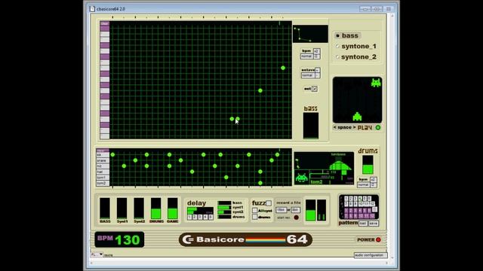Screen dimensions: 483x271
Task: Click the green spaceship in game screen
Action: point(357,117)
